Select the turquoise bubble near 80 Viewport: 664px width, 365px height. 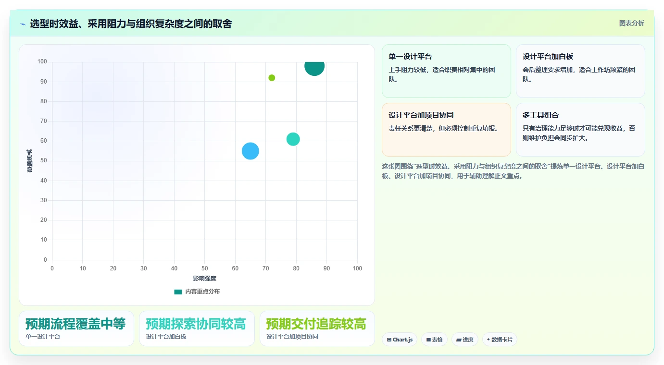[x=293, y=139]
